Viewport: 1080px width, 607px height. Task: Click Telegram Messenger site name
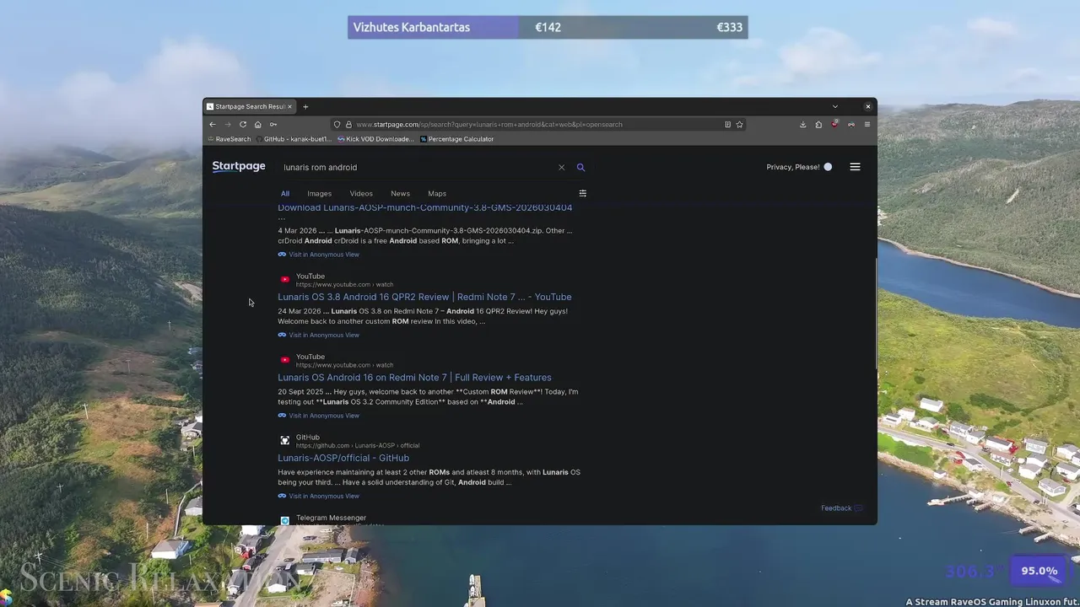(x=331, y=518)
